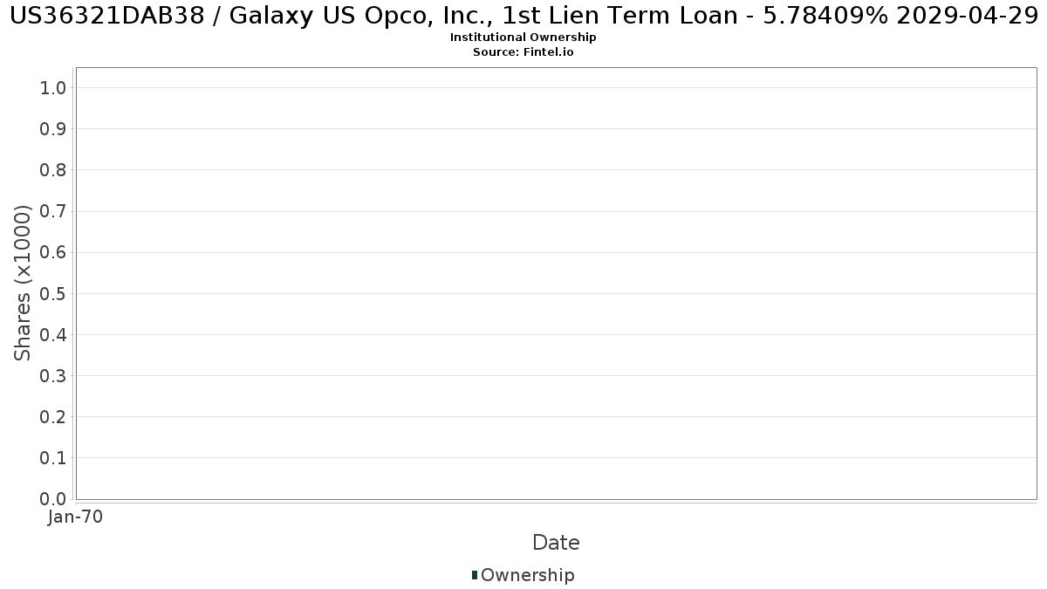Click the Shares (x1000) axis title
This screenshot has width=1047, height=589.
click(x=23, y=283)
